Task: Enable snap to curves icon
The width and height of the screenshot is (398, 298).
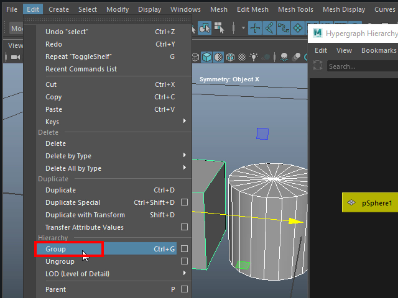Action: click(x=269, y=28)
